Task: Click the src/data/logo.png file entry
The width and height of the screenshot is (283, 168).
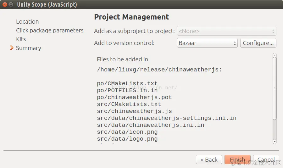Action: click(127, 139)
